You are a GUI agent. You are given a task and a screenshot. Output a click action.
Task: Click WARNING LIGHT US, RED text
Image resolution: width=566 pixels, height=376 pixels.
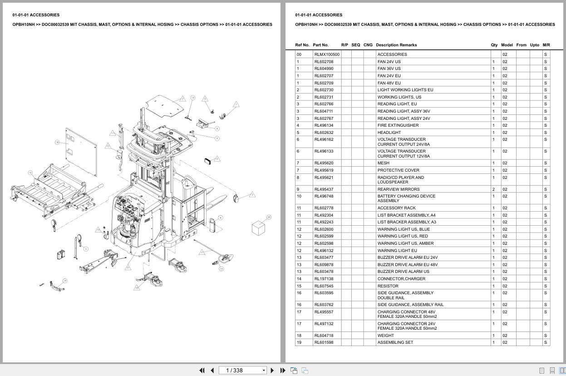(x=403, y=236)
